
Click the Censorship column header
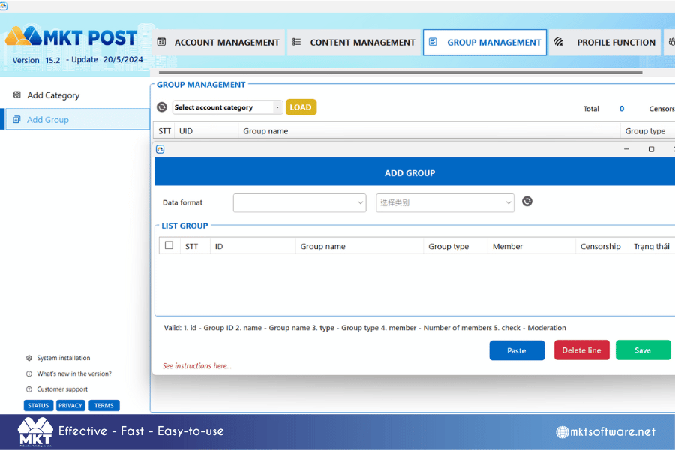(x=601, y=246)
